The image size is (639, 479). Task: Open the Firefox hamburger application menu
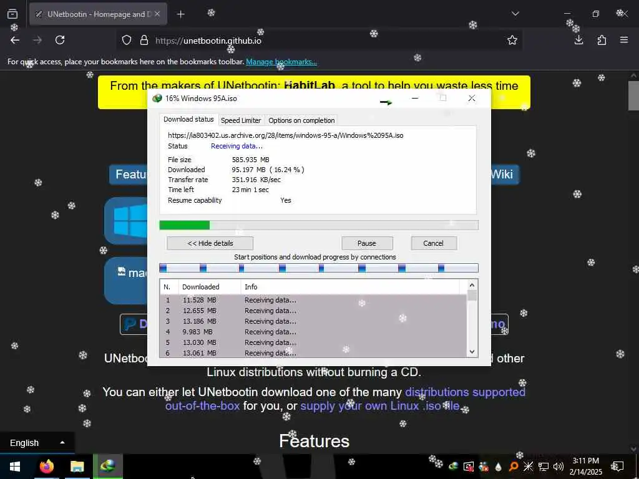624,40
